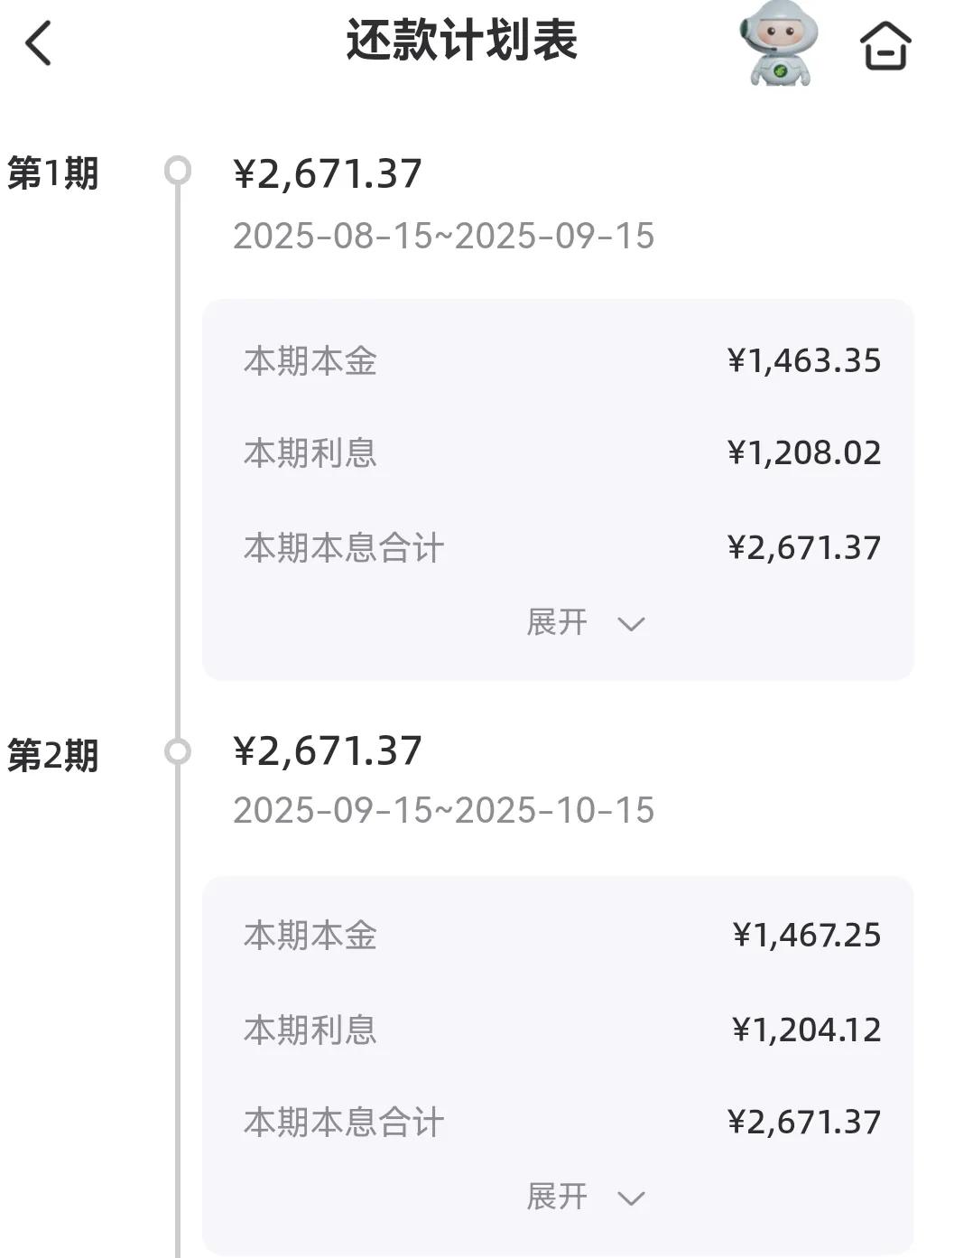Tap the 还款计划表 page title

click(461, 41)
